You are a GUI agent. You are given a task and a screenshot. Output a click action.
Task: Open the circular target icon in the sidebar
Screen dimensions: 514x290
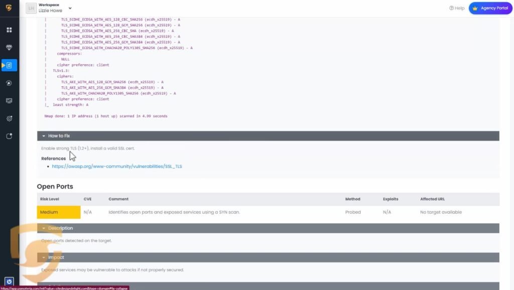(9, 83)
